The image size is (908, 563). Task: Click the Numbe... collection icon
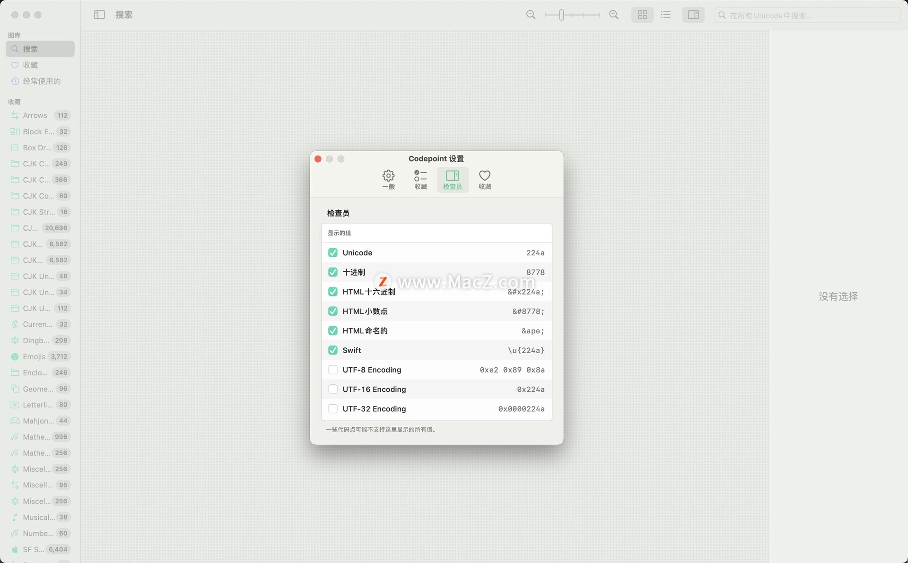click(15, 533)
